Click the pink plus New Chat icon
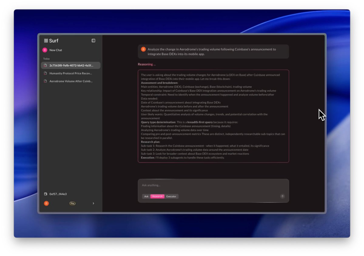 pos(45,50)
